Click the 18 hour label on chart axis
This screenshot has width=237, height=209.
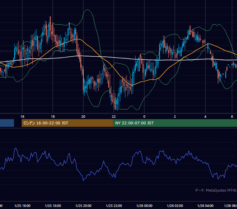(53, 116)
